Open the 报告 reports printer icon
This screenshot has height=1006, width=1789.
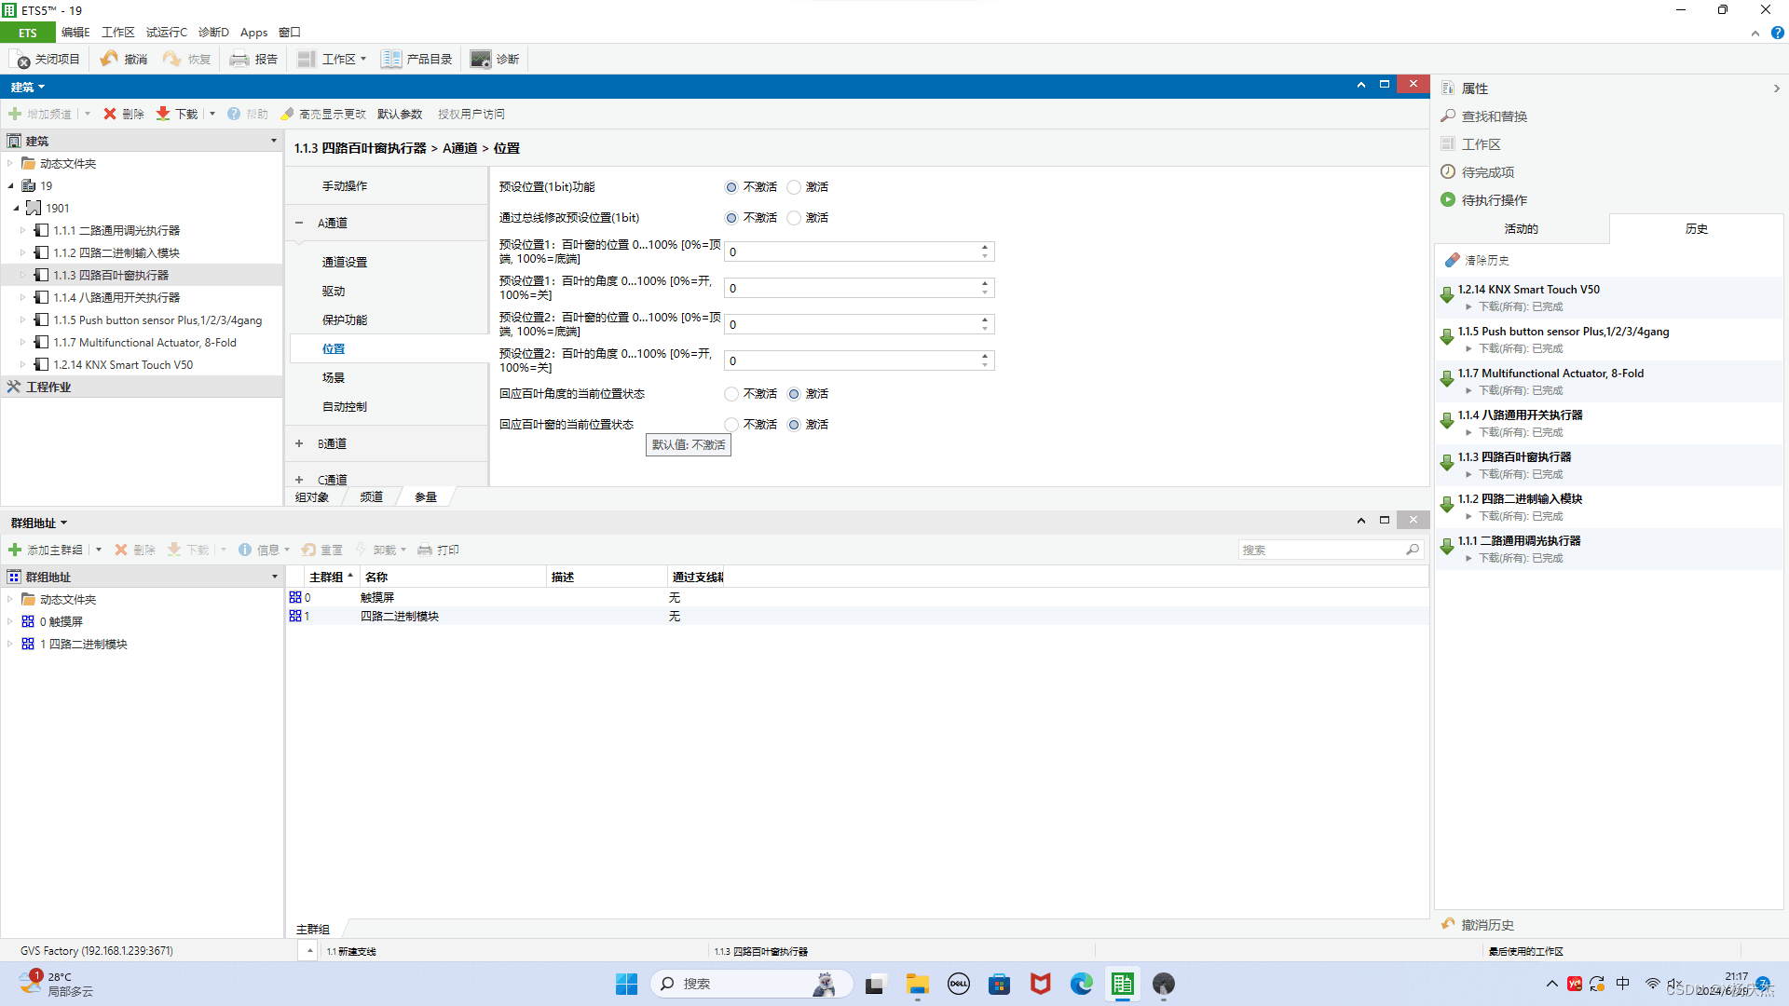(x=239, y=59)
